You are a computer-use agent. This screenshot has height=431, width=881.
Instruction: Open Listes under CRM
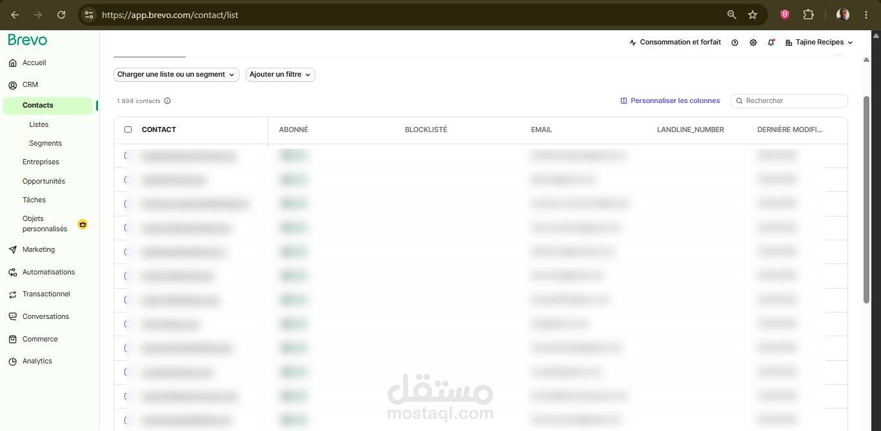(x=39, y=124)
